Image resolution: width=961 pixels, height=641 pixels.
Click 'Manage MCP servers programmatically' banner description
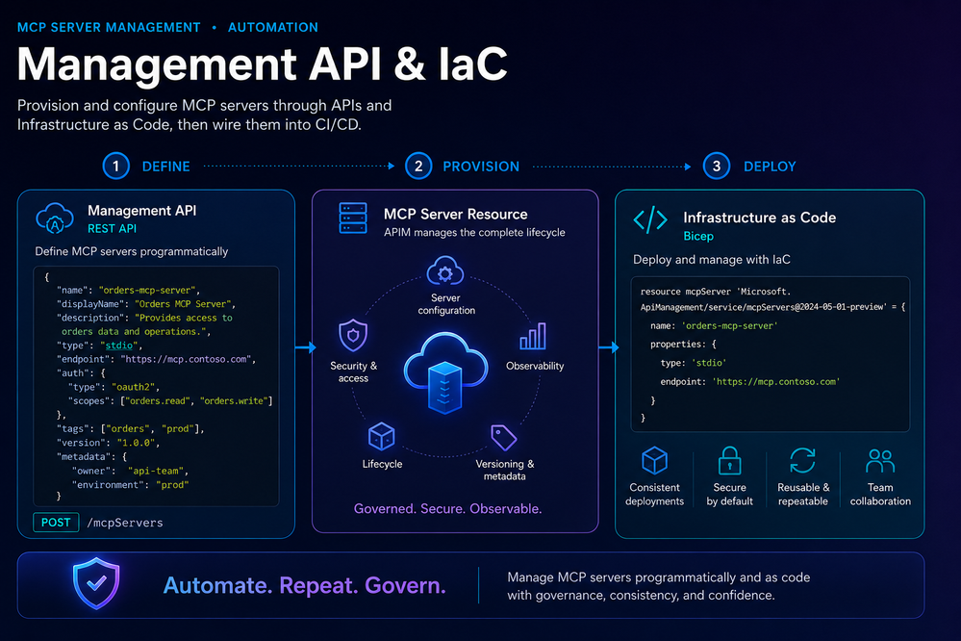[658, 586]
